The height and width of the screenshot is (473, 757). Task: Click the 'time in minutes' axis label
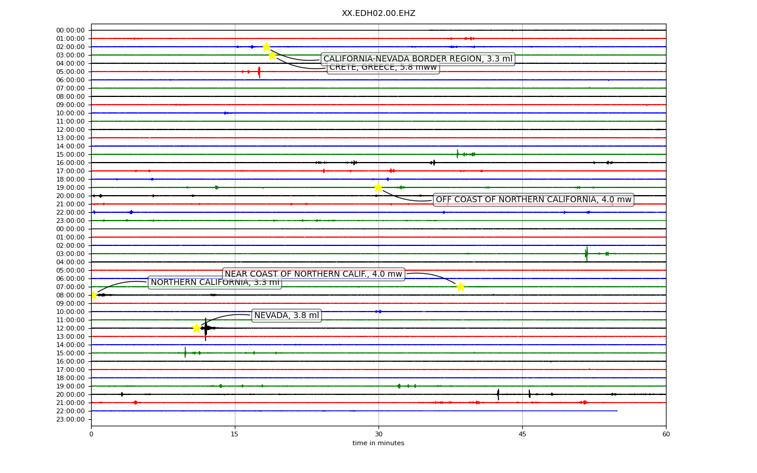pos(378,443)
